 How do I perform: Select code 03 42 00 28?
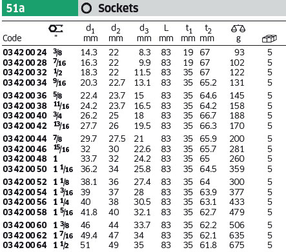[x=25, y=63]
